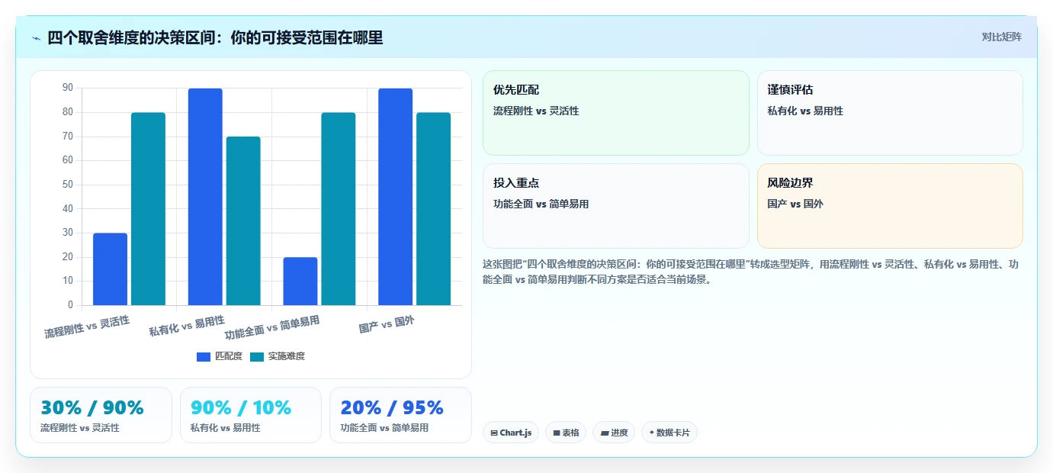This screenshot has width=1053, height=473.
Task: Click the 功能全面 vs 简单易用 axis label
Action: point(272,327)
